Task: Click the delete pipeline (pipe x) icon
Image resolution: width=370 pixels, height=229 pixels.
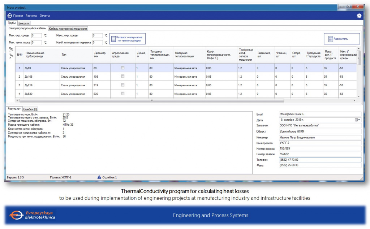Action: 11,56
